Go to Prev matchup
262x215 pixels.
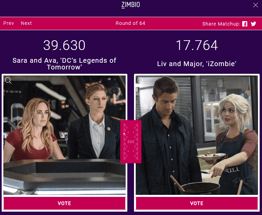pos(9,23)
